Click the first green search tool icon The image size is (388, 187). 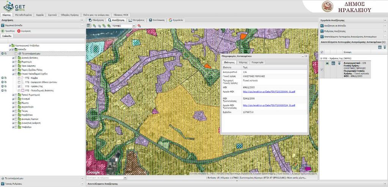(x=94, y=26)
